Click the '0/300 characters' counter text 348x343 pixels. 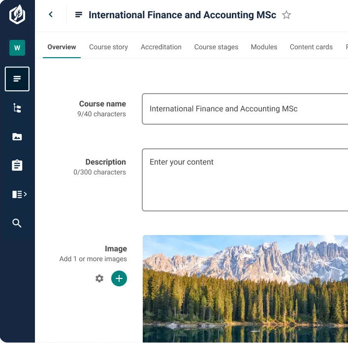[x=99, y=172]
